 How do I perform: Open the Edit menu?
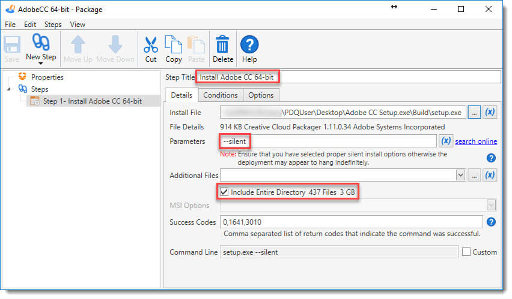[x=30, y=25]
